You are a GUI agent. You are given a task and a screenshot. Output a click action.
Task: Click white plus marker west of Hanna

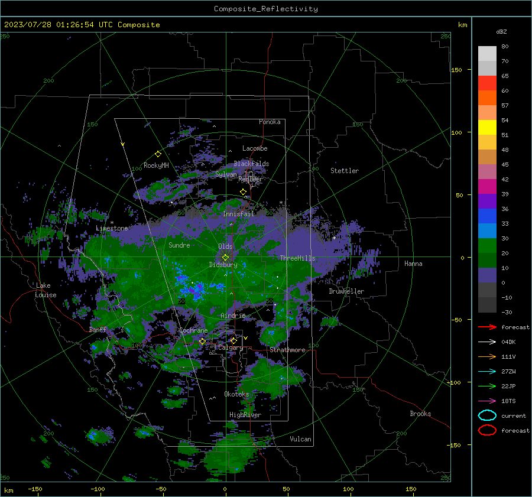[334, 238]
